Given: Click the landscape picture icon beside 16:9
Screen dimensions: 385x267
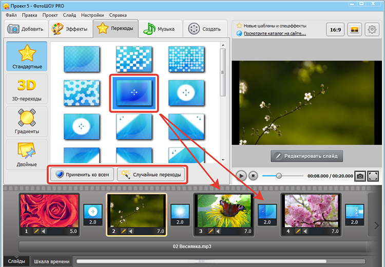Looking at the screenshot, I should coord(354,30).
